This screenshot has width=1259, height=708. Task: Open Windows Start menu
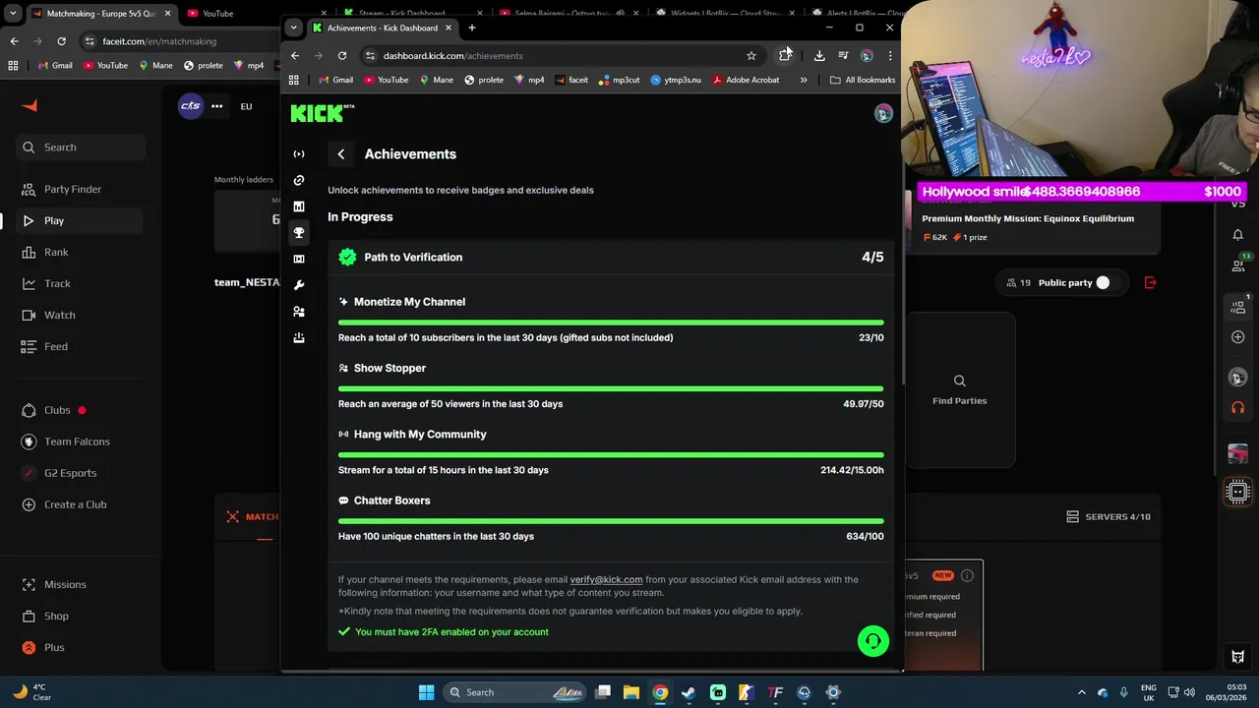tap(427, 692)
